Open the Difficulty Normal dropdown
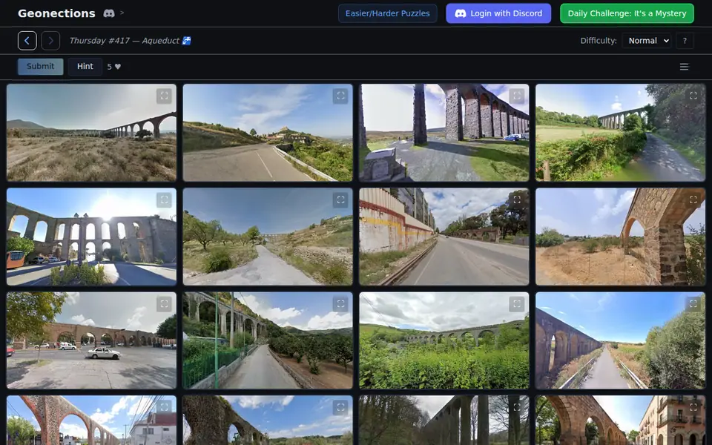 click(647, 41)
